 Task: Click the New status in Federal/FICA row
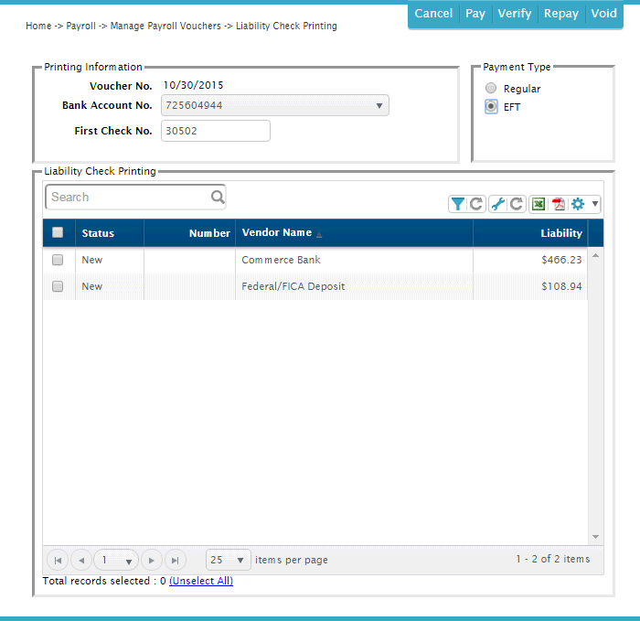tap(91, 286)
